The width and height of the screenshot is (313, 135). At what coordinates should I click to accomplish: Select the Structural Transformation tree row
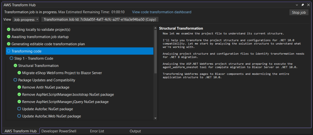[80, 66]
